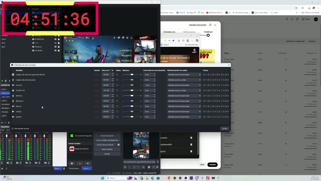Open mixer advanced audio gears icon

[x=2, y=168]
